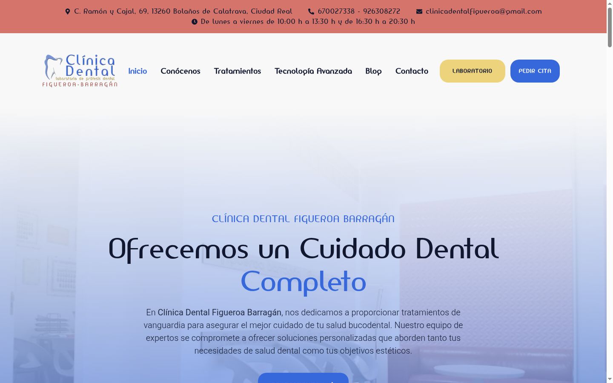Open the Contacto menu item
The height and width of the screenshot is (383, 613).
pos(412,71)
